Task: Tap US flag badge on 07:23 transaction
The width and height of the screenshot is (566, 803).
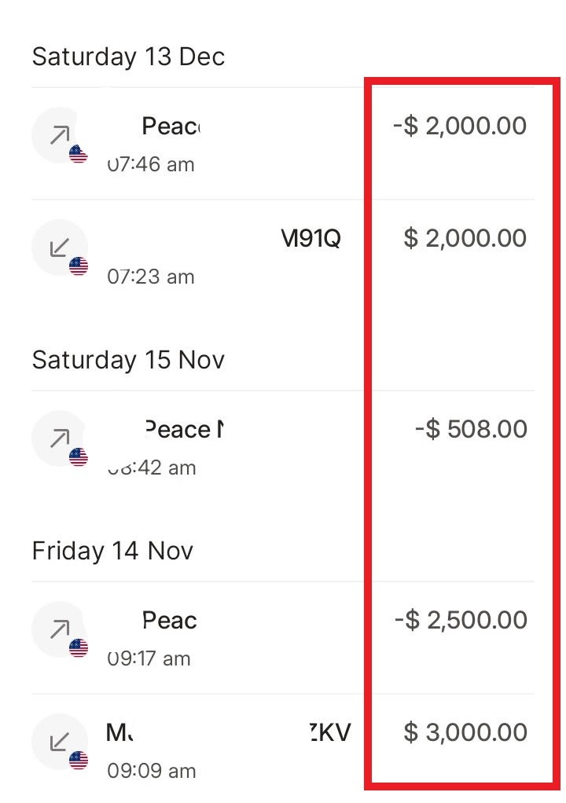Action: (x=79, y=267)
